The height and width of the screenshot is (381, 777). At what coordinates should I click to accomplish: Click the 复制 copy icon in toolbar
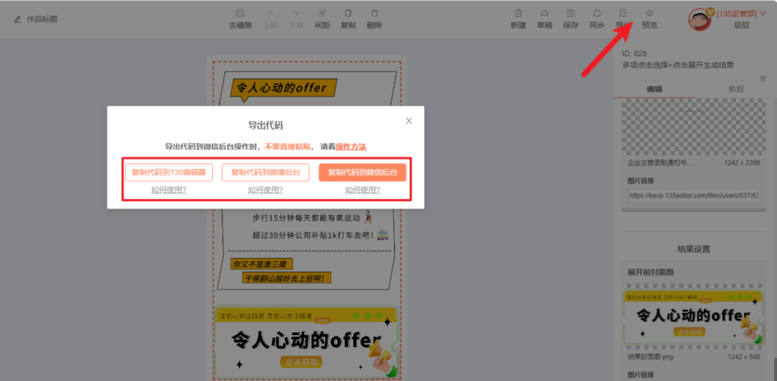348,14
